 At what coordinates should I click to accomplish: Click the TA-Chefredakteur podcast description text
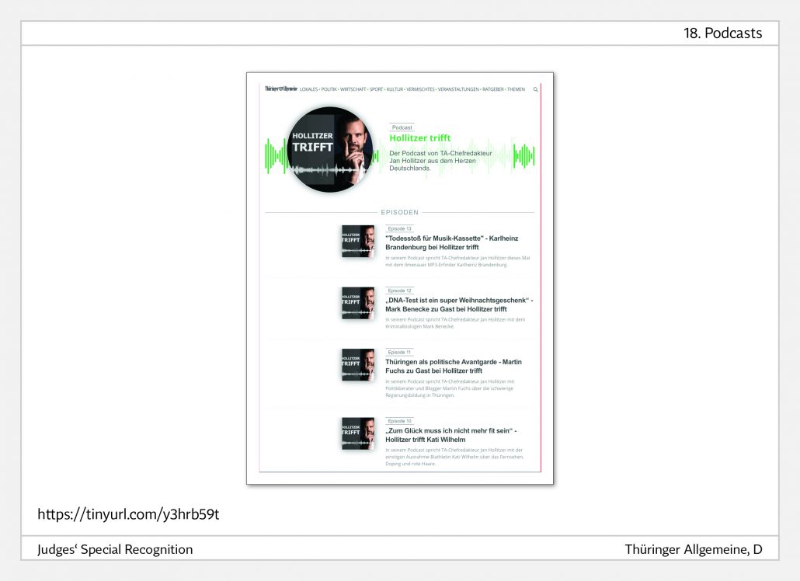coord(440,161)
